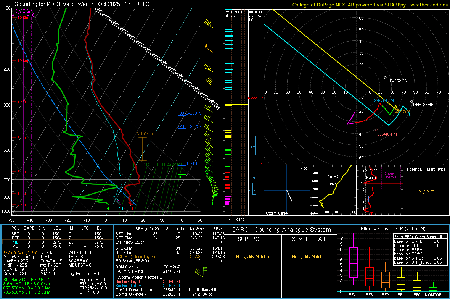Click the 'Sfc-3km AGL LR = 2.6 C/km' line
This screenshot has height=299, width=450.
click(29, 280)
